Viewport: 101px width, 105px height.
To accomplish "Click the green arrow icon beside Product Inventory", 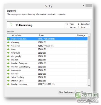I will pyautogui.click(x=8, y=84).
